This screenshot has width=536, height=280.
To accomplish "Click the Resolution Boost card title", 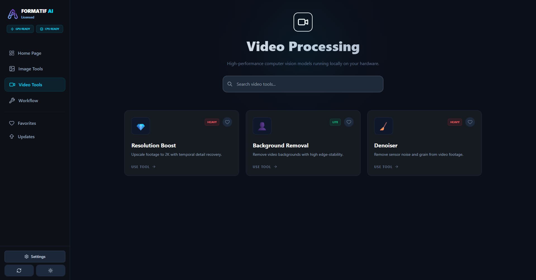I will [x=154, y=145].
